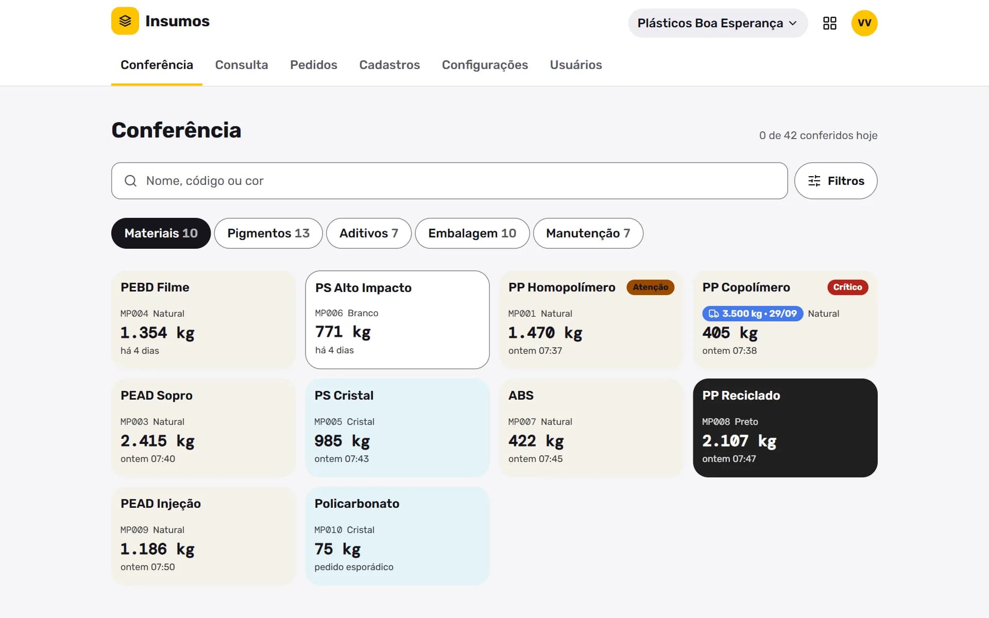Open the apps grid icon
Viewport: 989px width, 618px height.
pyautogui.click(x=829, y=23)
